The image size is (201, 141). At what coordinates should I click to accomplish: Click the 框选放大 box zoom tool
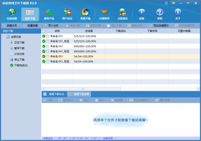click(66, 100)
